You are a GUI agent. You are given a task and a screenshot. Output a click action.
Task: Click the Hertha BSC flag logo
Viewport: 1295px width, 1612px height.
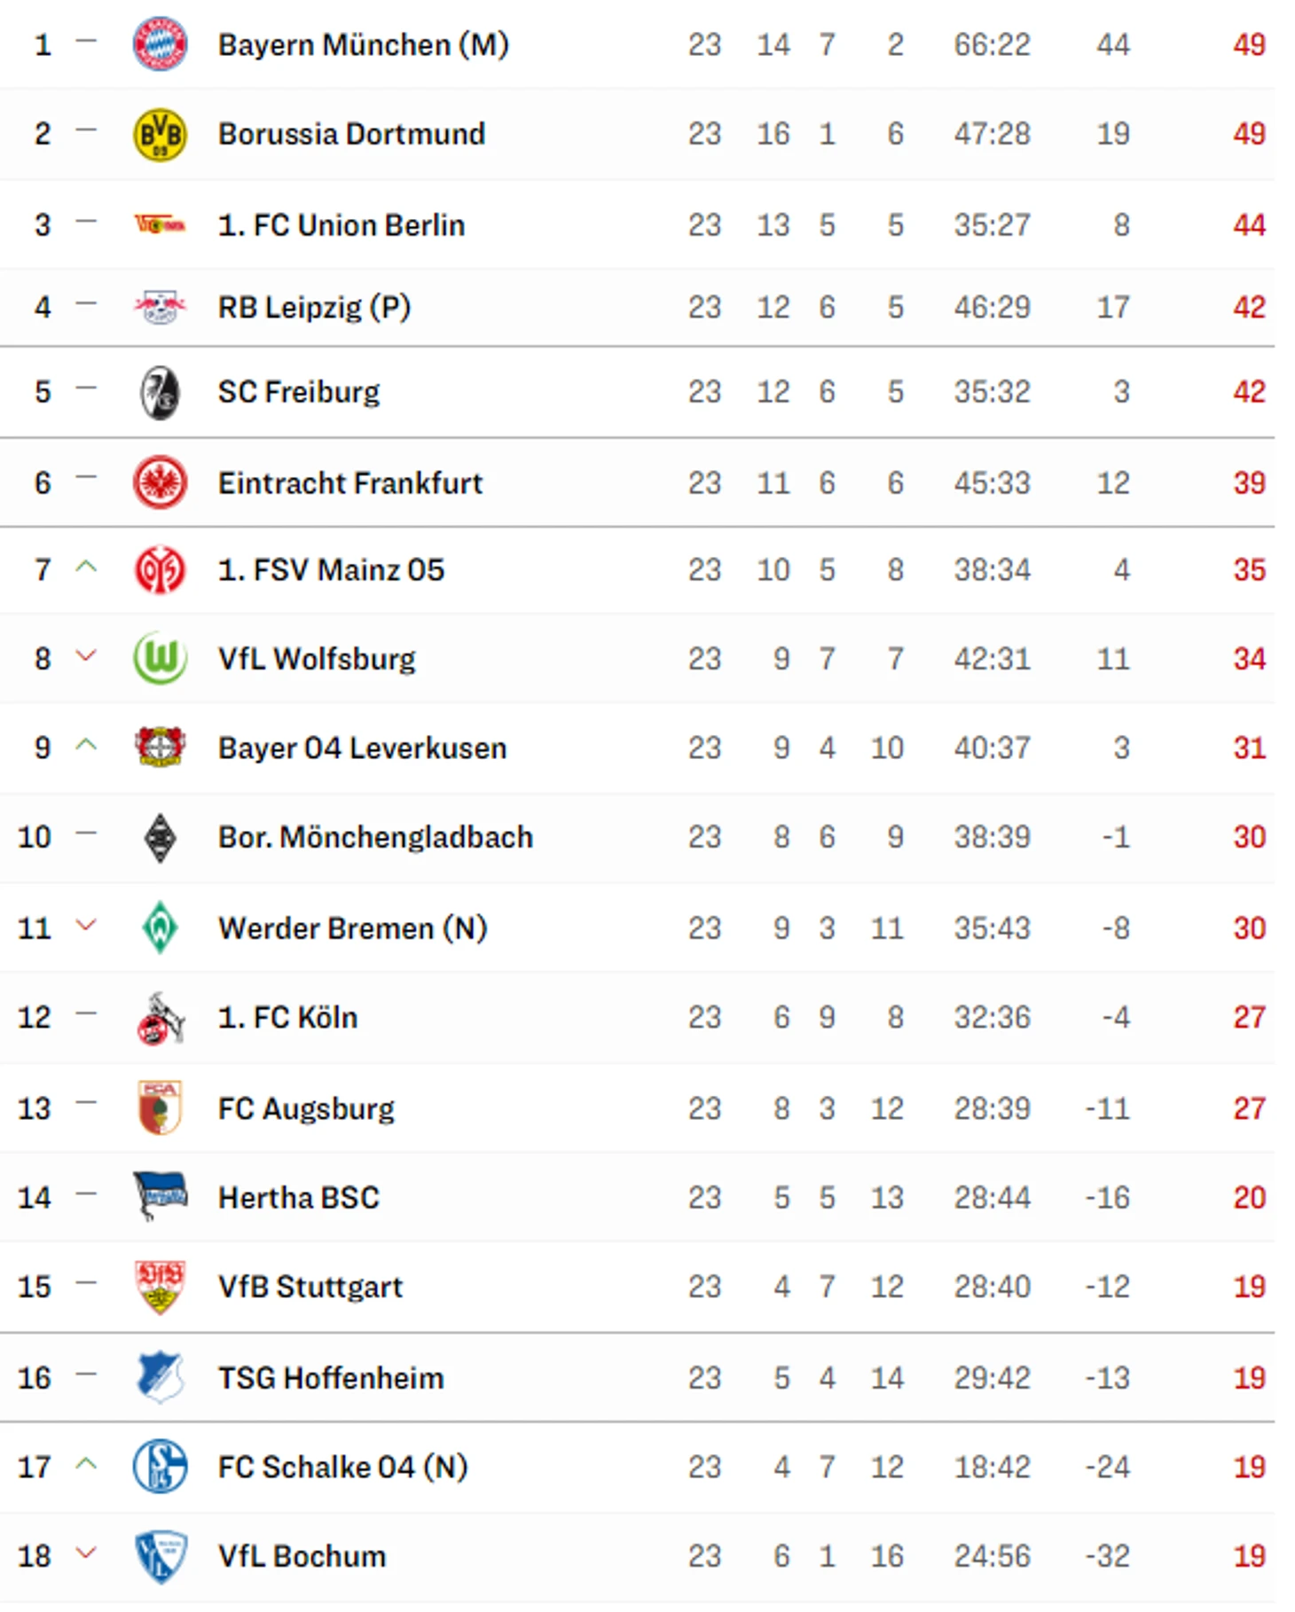coord(160,1196)
